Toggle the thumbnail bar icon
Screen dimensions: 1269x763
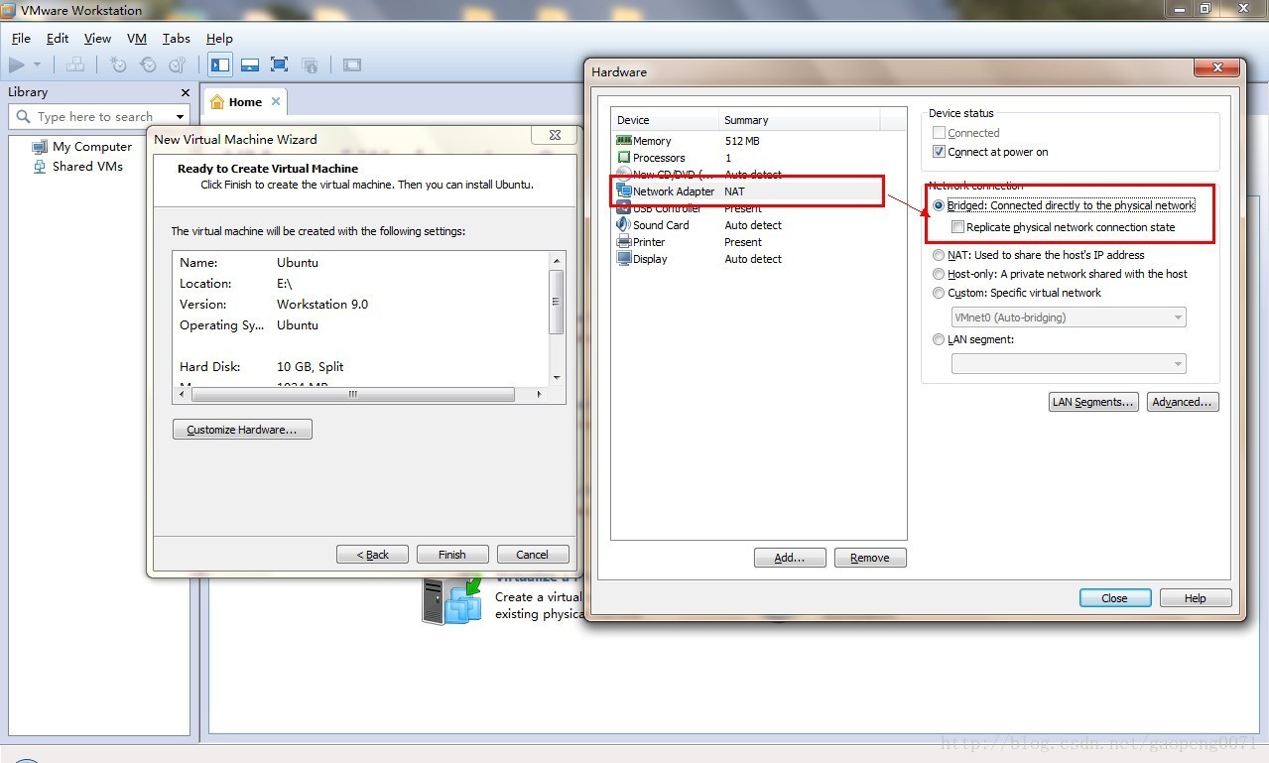(250, 64)
